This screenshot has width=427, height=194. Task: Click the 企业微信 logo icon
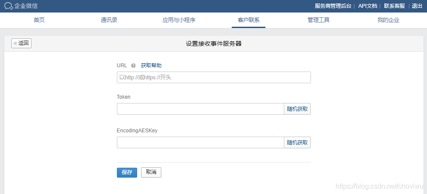coord(9,6)
